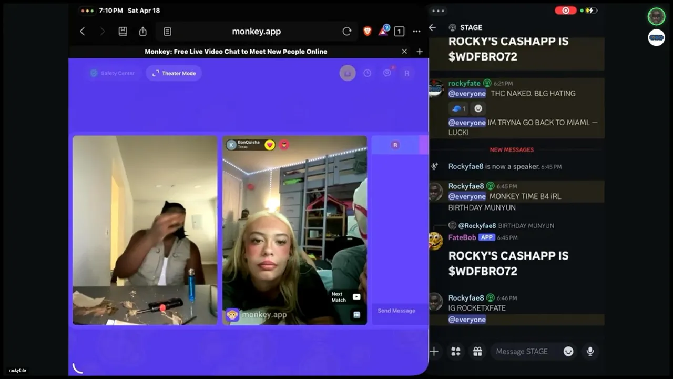Image resolution: width=673 pixels, height=379 pixels.
Task: Open the browser three-dot menu
Action: pyautogui.click(x=416, y=32)
